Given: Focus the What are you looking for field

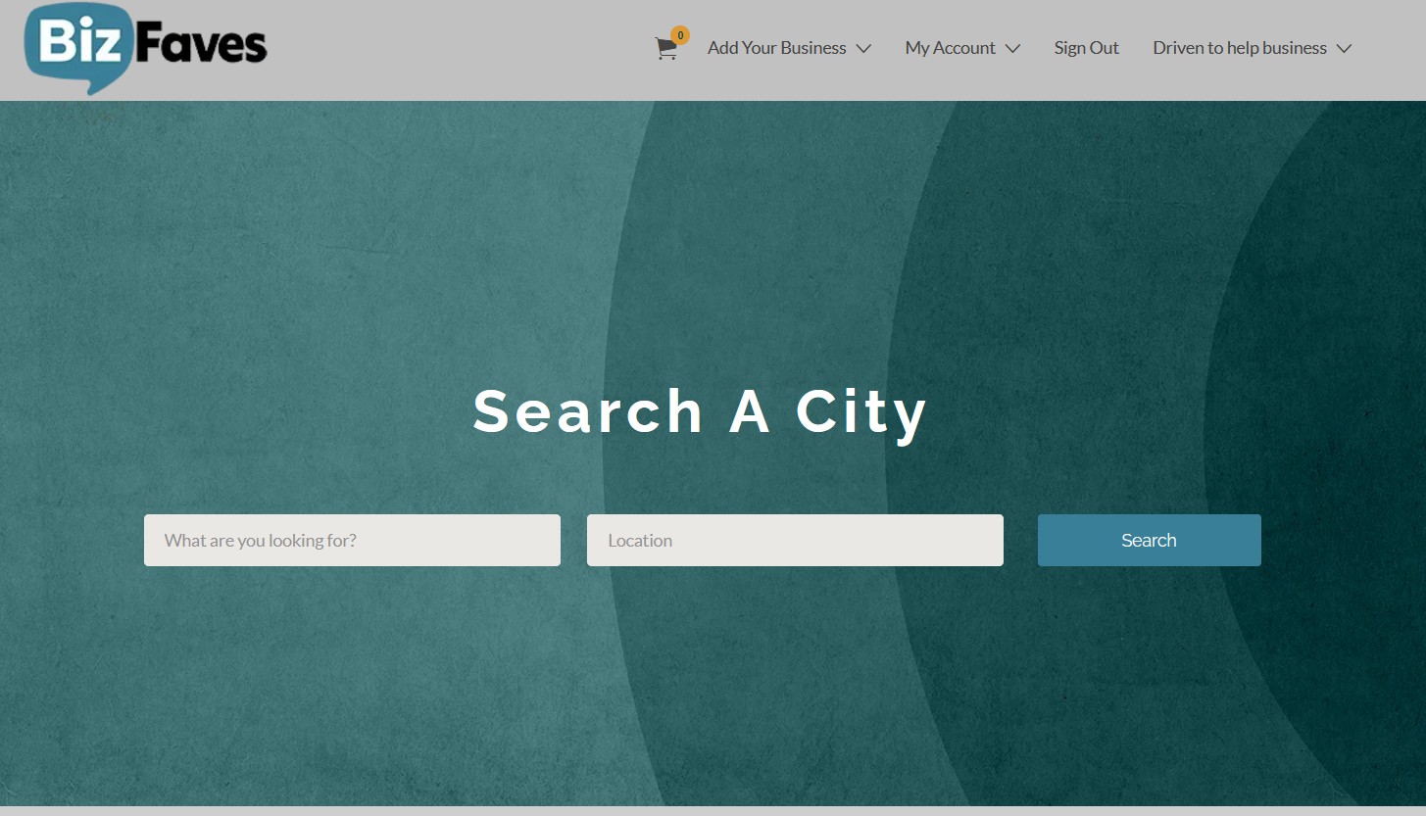Looking at the screenshot, I should pyautogui.click(x=352, y=540).
